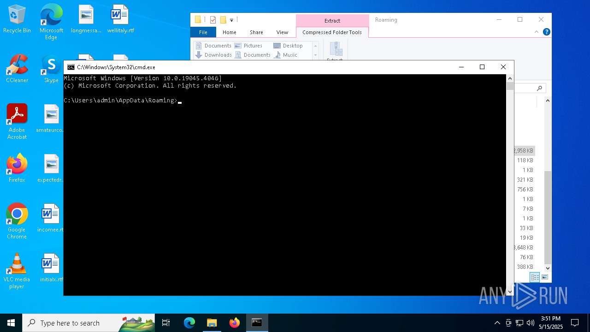Open Task View on the taskbar

166,323
